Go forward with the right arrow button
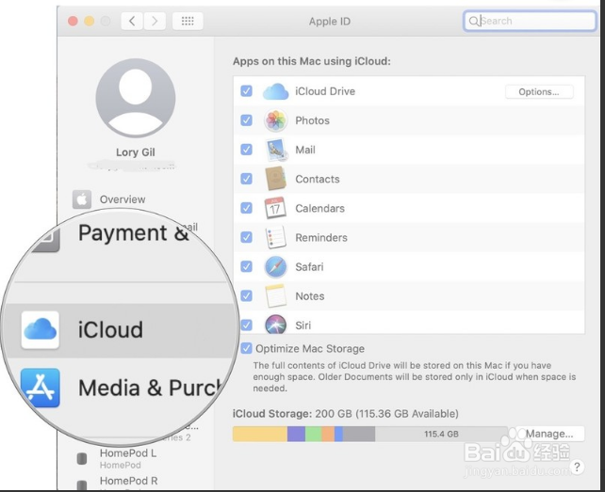 (x=155, y=21)
